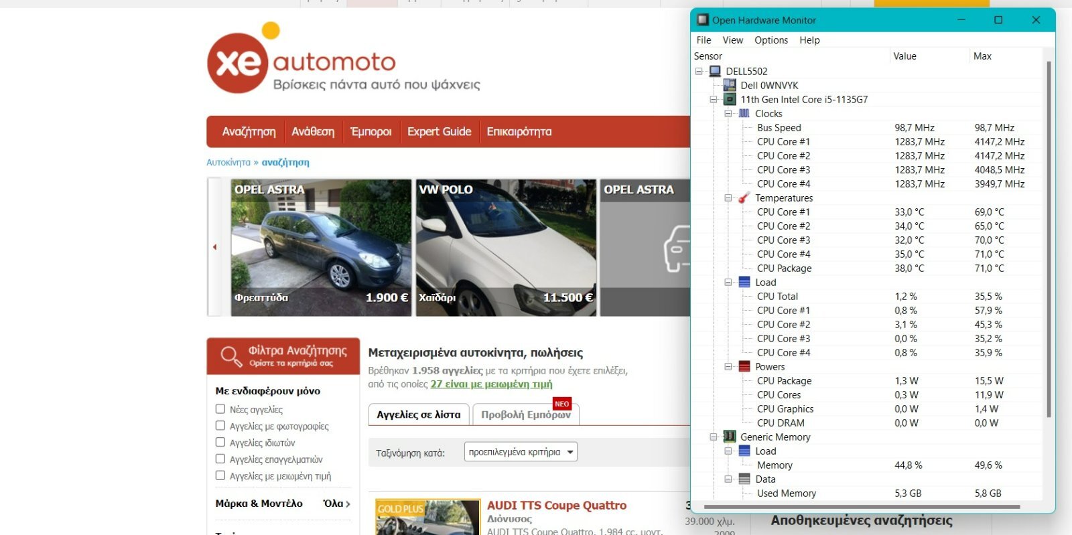Collapse the DELL5502 root node
The image size is (1072, 535).
[699, 71]
